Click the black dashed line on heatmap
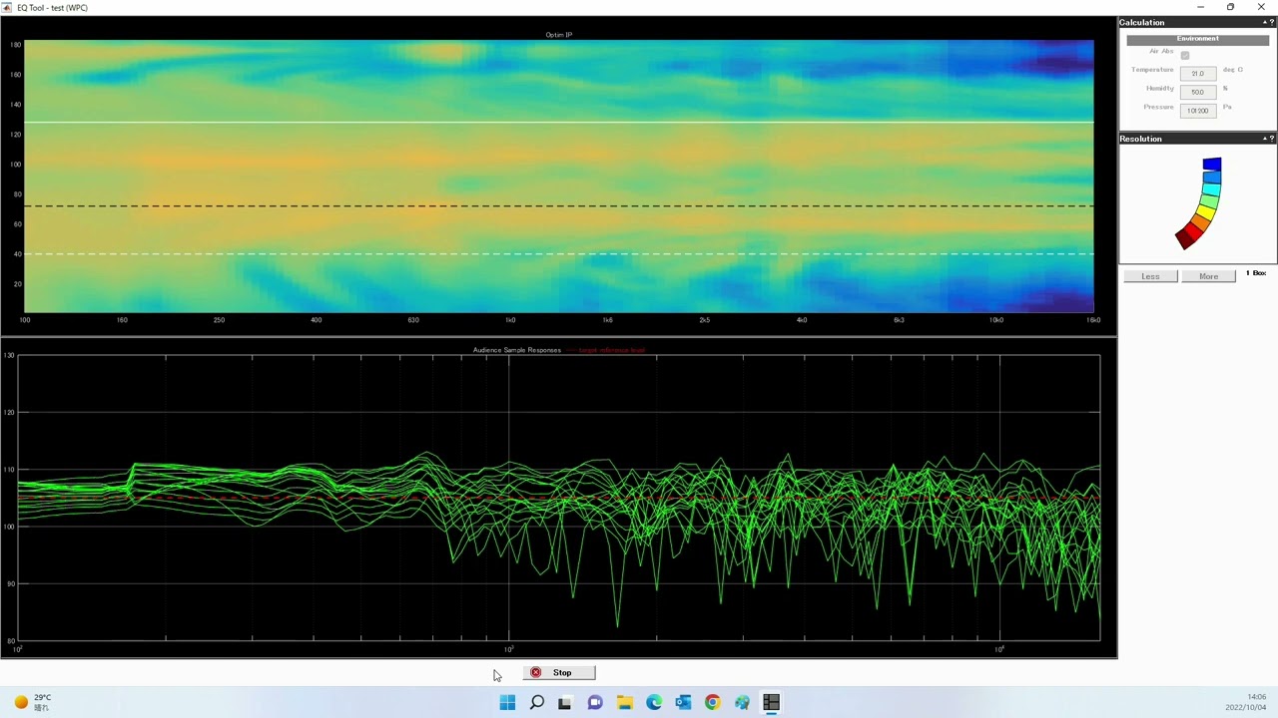Screen dimensions: 1278x718 [559, 206]
